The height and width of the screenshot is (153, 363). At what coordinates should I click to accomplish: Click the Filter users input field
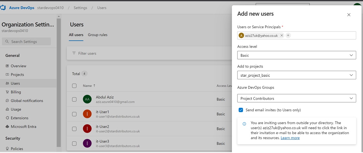149,53
